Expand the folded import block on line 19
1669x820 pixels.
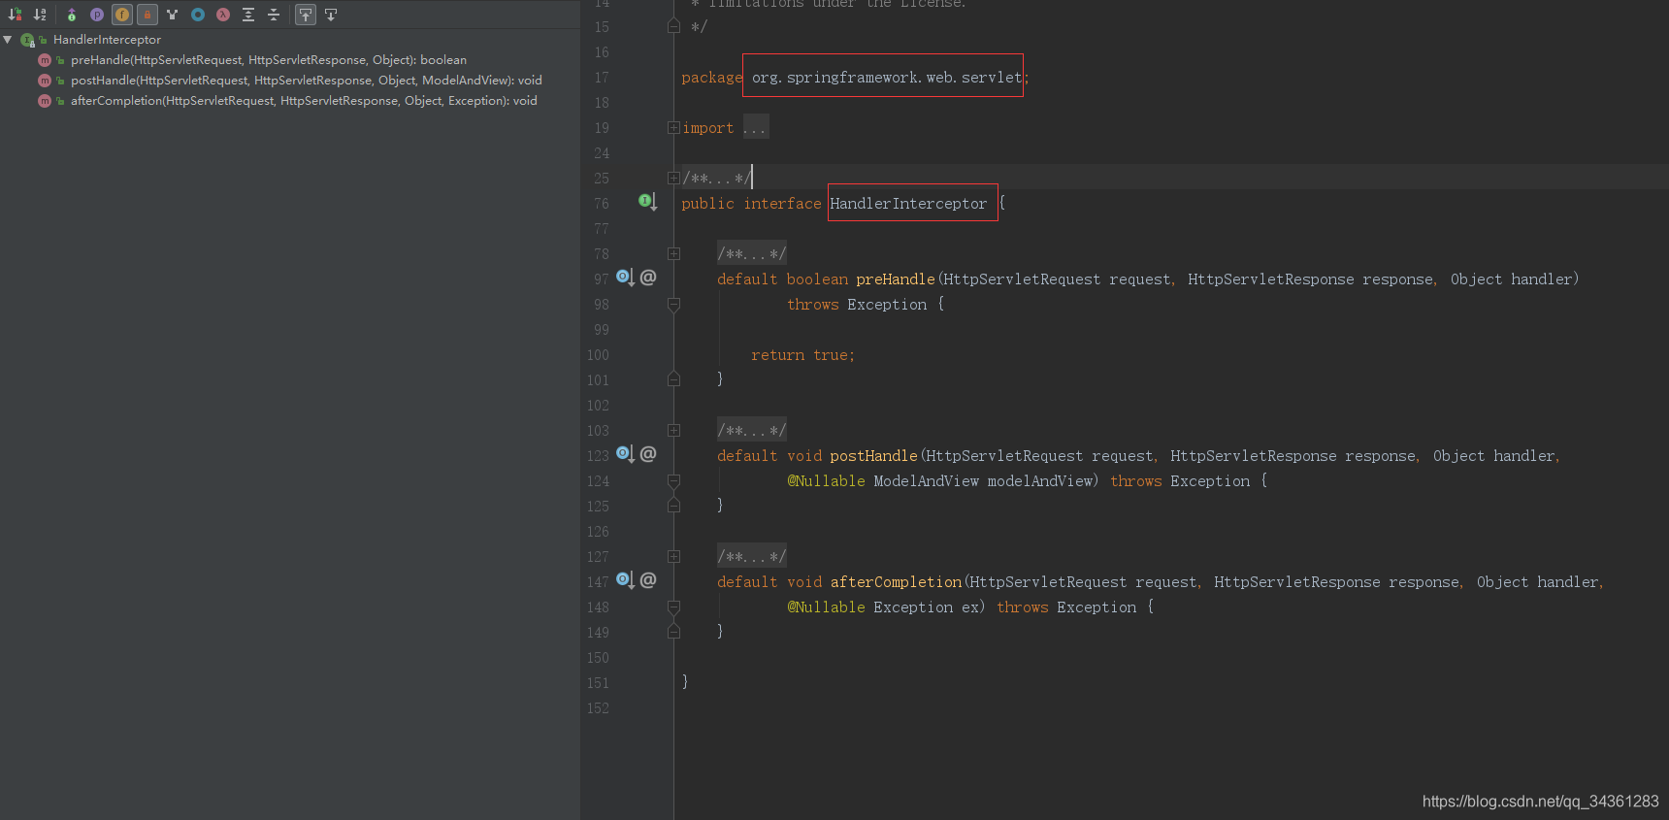coord(673,127)
